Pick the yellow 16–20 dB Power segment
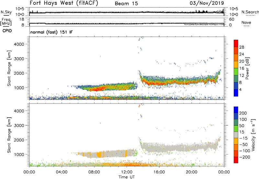259x179 pixels. pyautogui.click(x=236, y=65)
